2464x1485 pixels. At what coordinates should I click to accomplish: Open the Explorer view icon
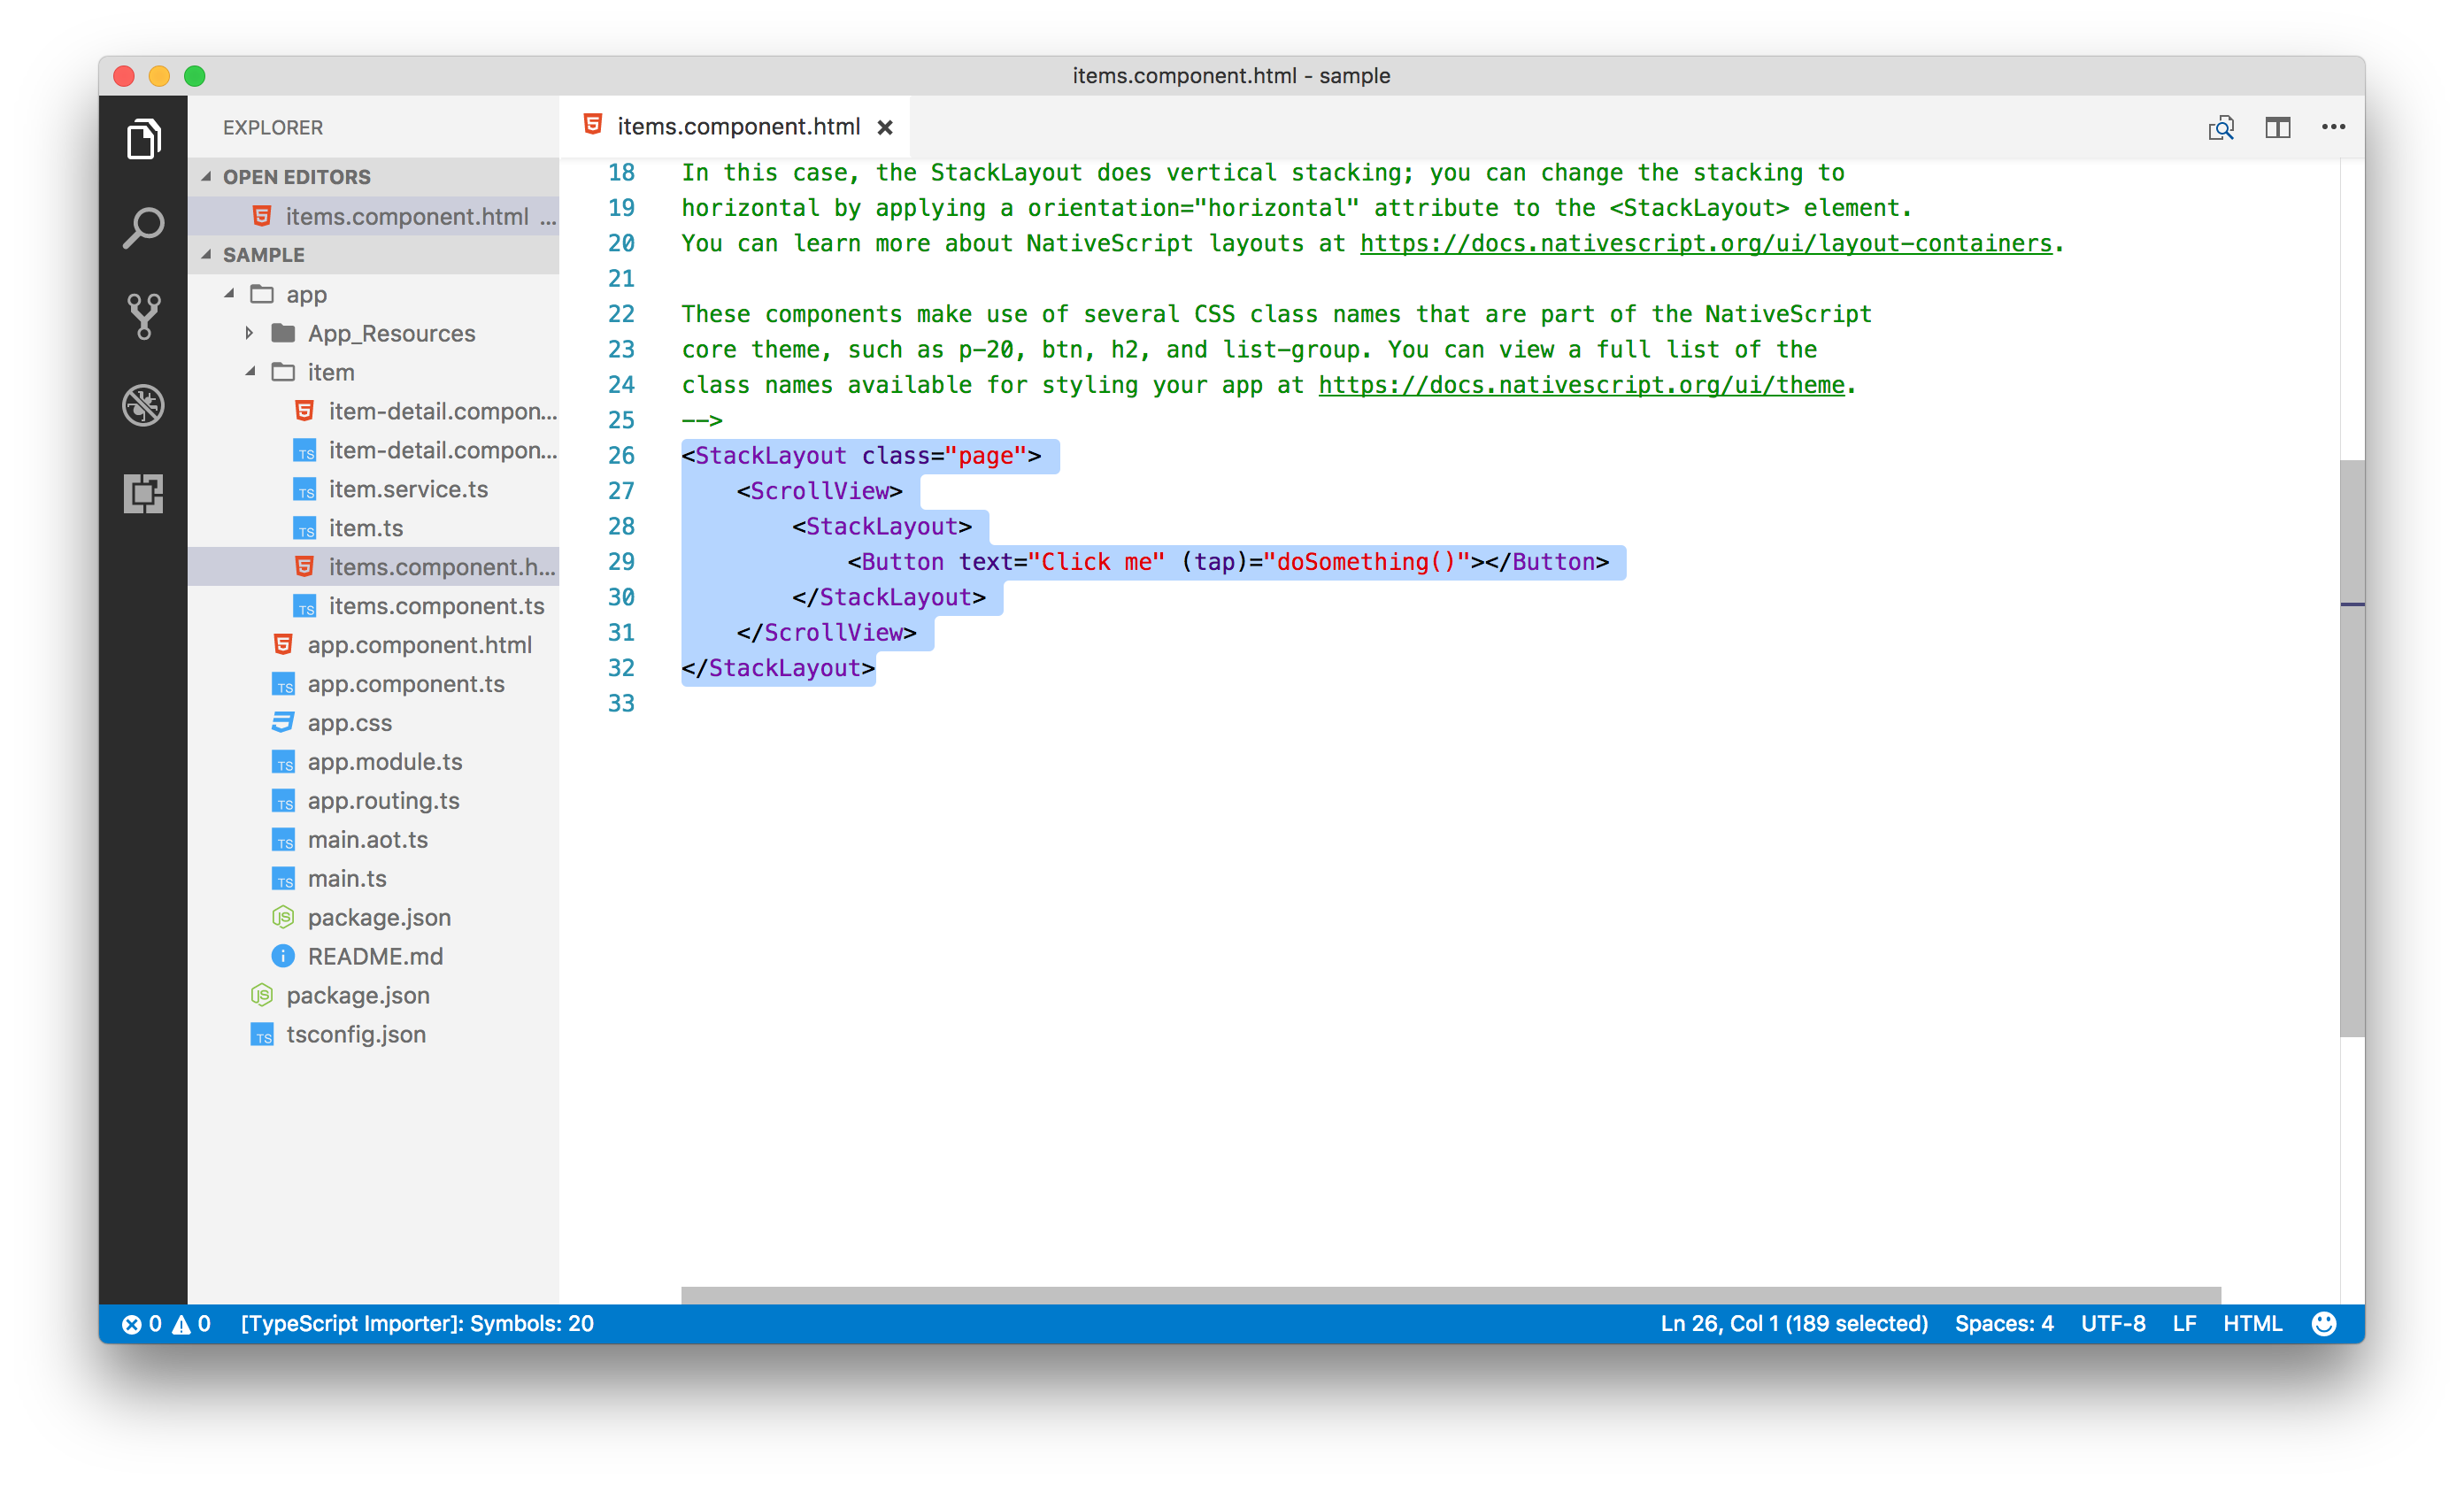coord(144,139)
